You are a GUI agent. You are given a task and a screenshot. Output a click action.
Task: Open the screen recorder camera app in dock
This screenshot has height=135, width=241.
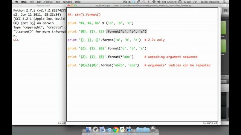coord(129,129)
